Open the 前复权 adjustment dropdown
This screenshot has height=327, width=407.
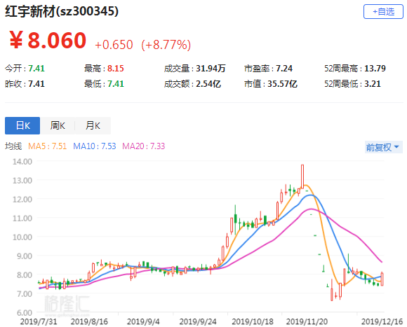click(x=383, y=147)
